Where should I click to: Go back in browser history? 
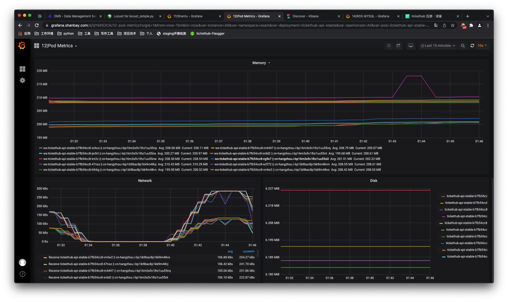coord(20,25)
